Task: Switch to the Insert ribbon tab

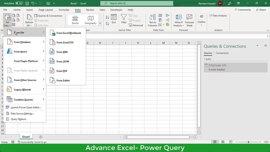Action: [30, 10]
